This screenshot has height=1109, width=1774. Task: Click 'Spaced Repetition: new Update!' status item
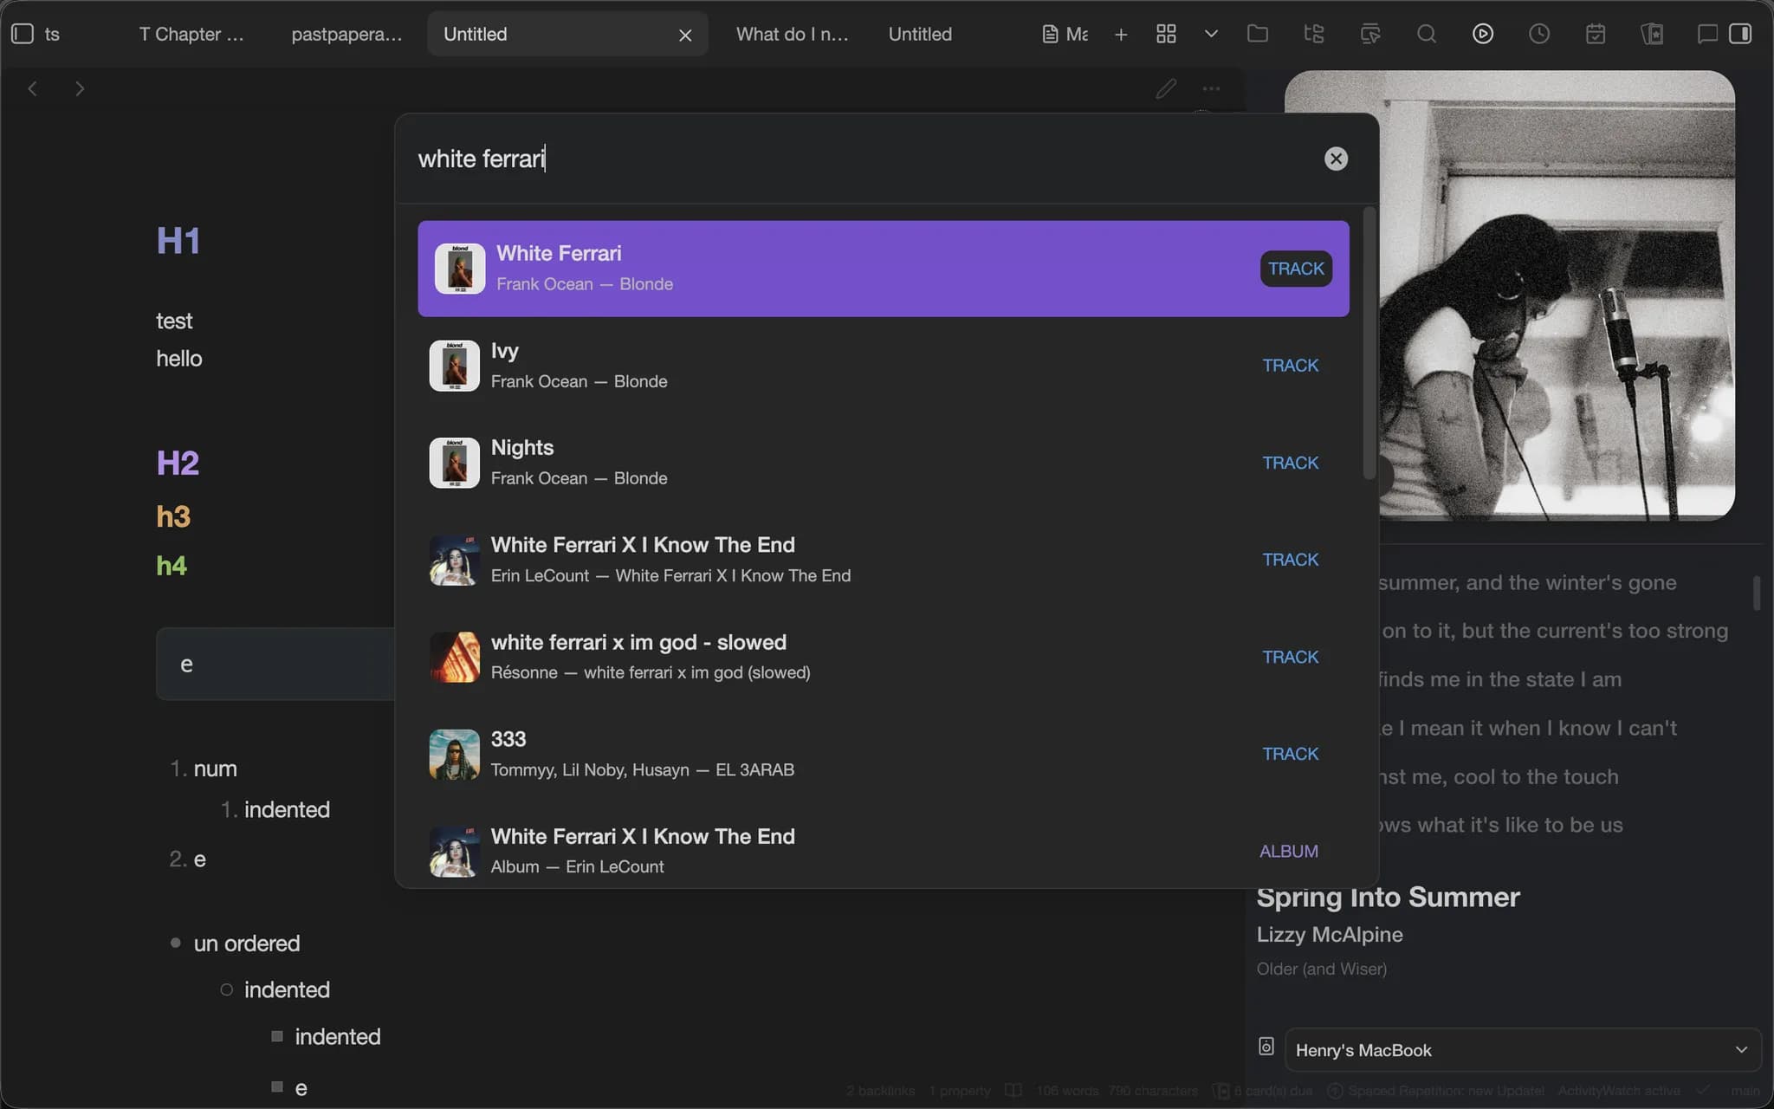point(1436,1091)
